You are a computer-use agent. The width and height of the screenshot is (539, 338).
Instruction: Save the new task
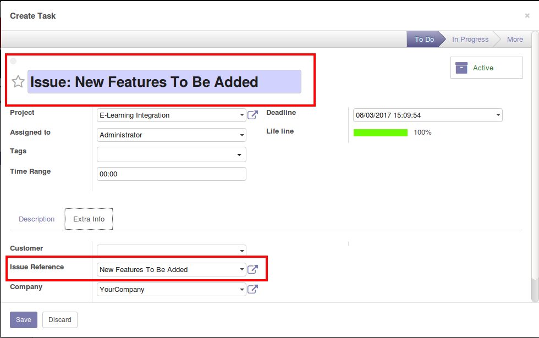[x=23, y=320]
